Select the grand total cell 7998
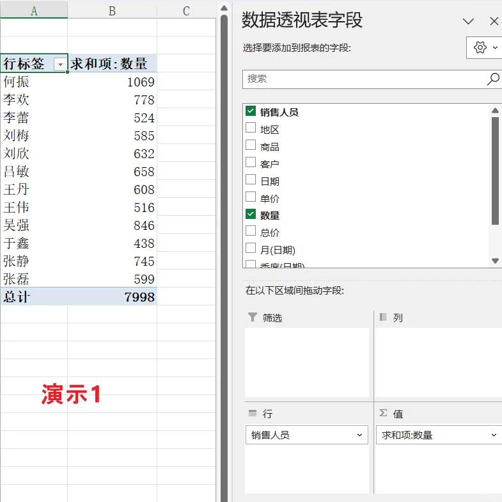 tap(112, 297)
